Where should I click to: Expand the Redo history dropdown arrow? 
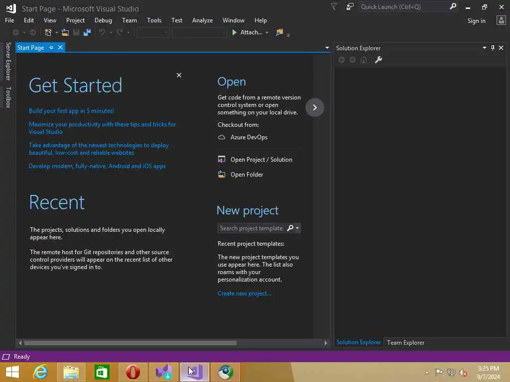pos(128,32)
